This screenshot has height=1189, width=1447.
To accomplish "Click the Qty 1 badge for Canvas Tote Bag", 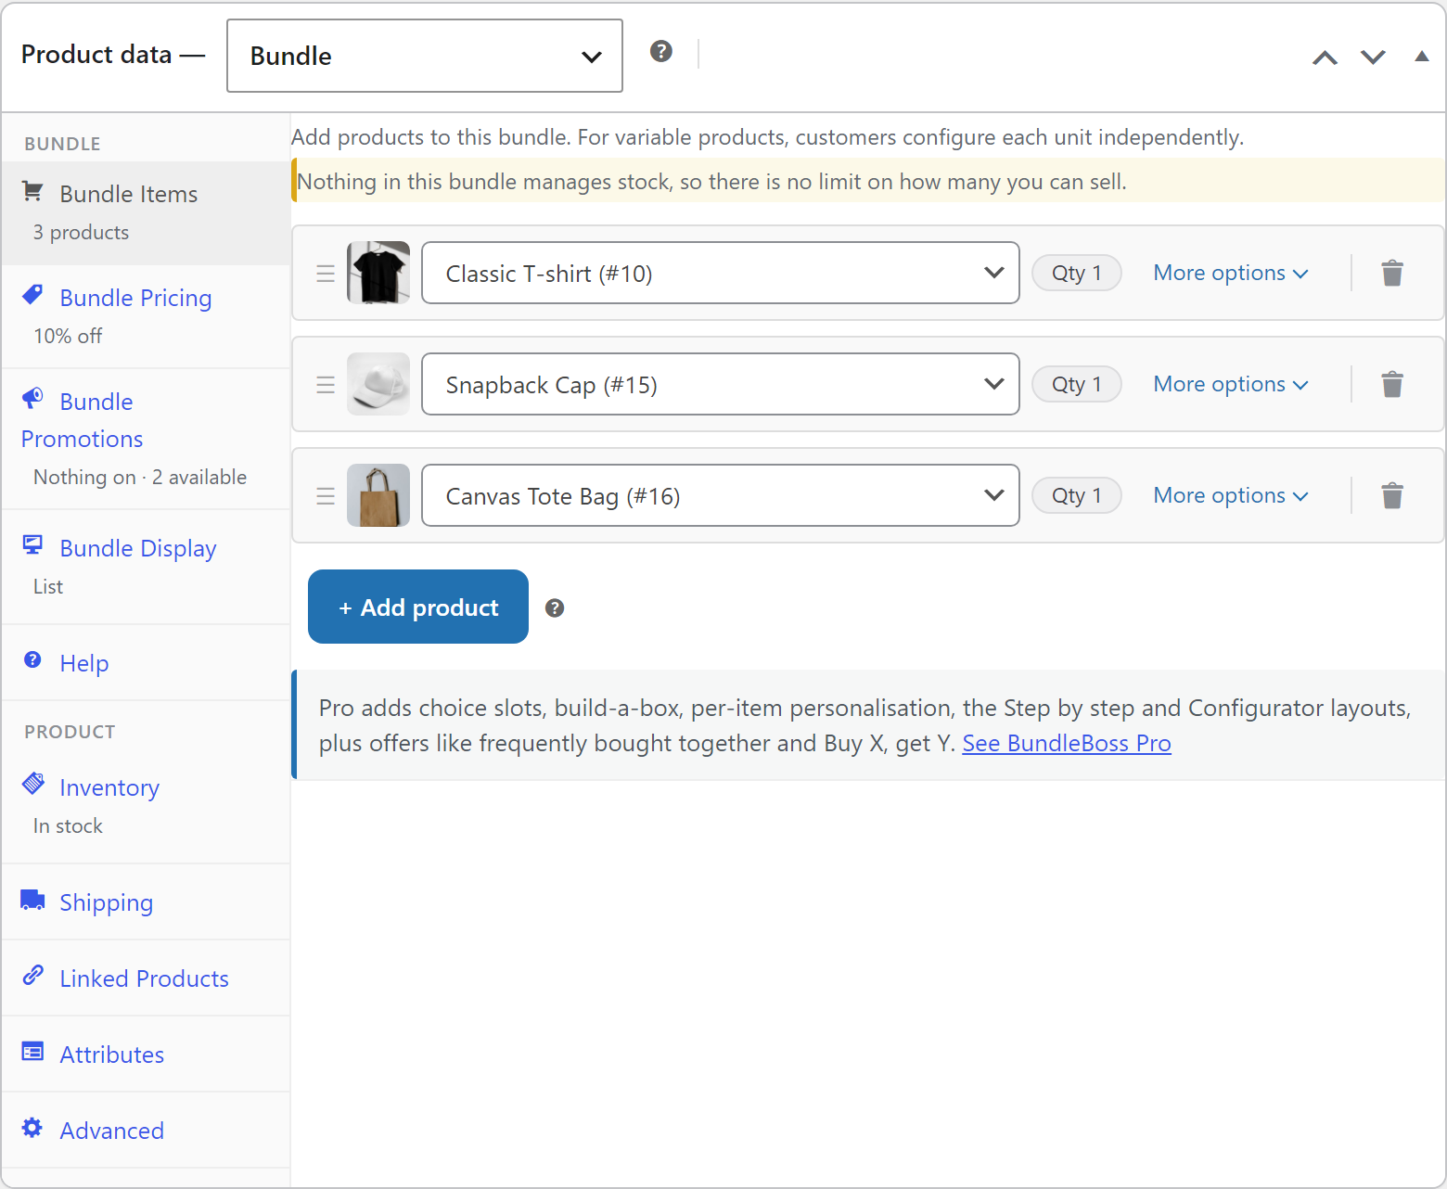I will click(x=1077, y=495).
